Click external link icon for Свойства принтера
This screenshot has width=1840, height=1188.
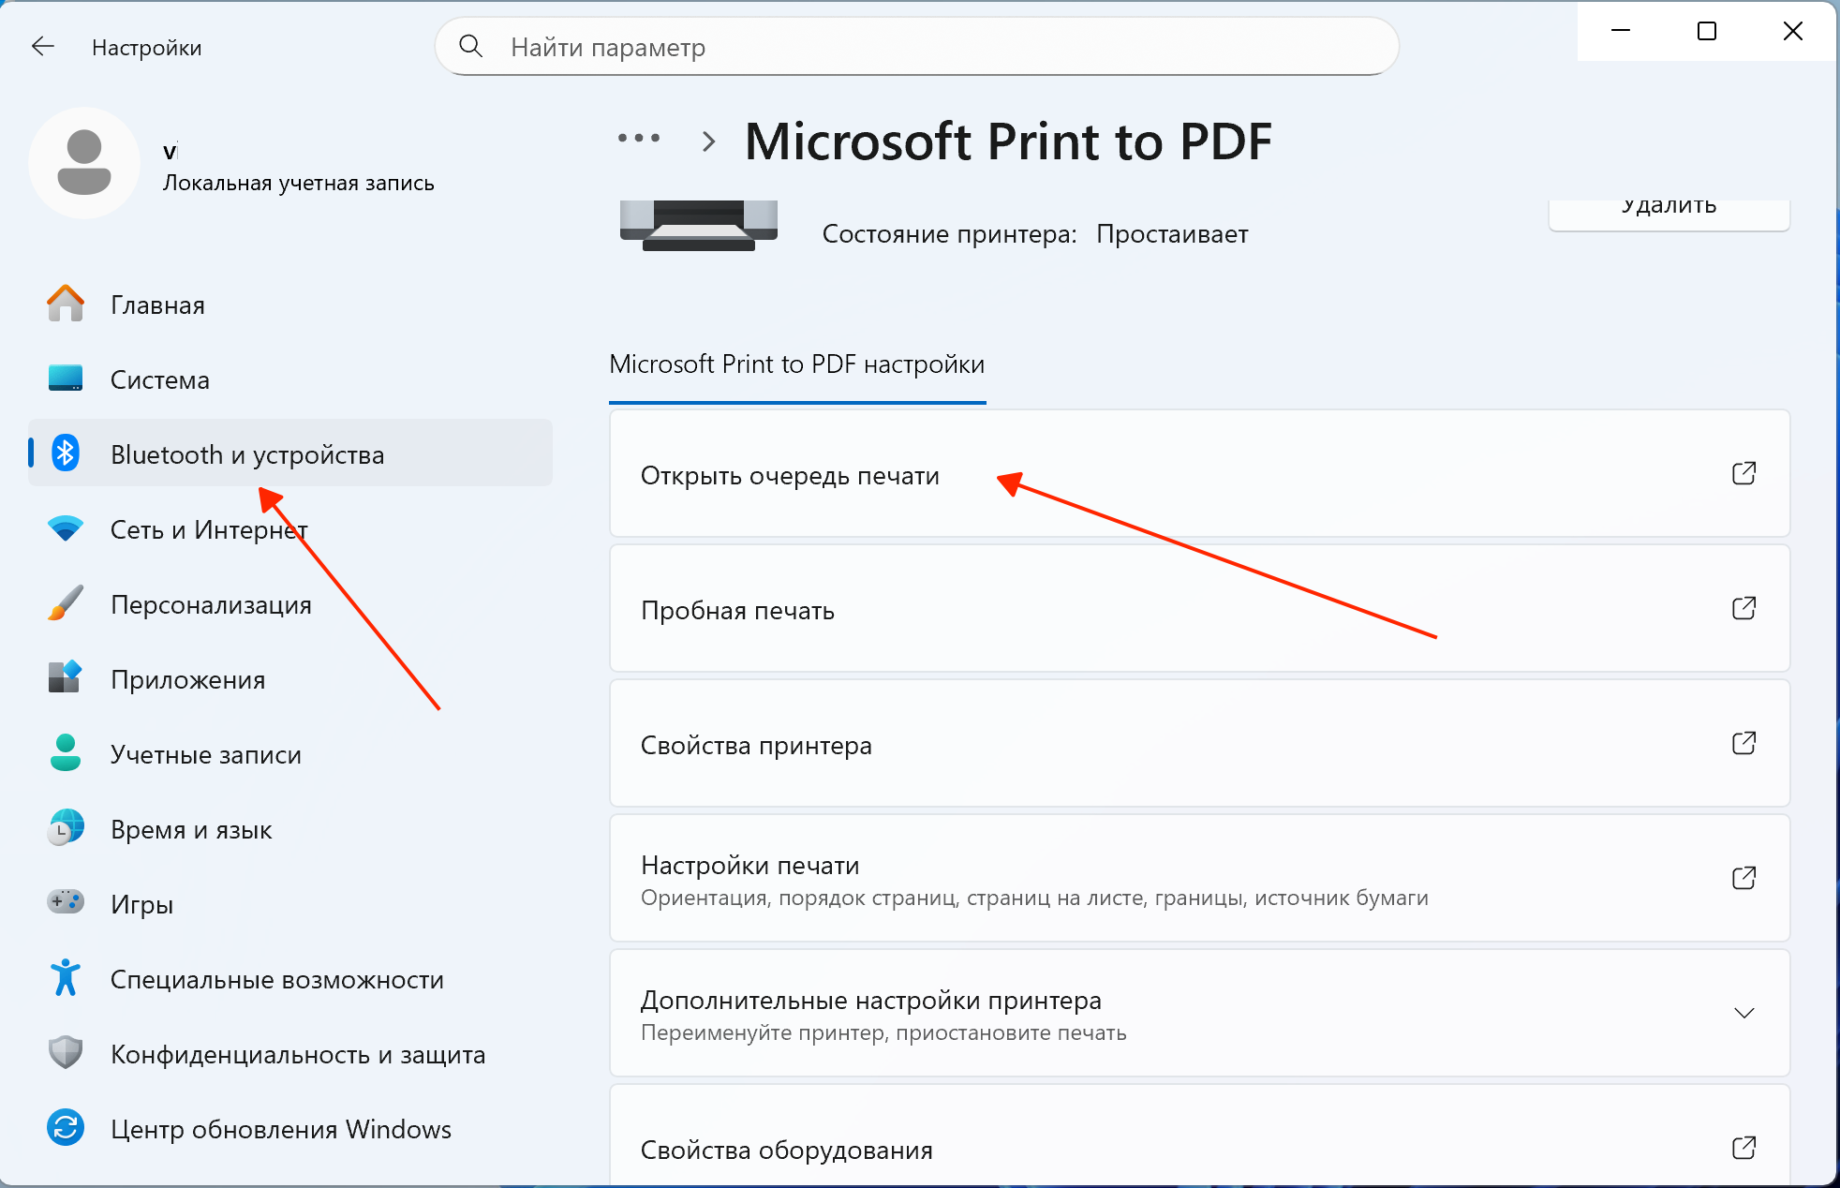click(x=1744, y=744)
